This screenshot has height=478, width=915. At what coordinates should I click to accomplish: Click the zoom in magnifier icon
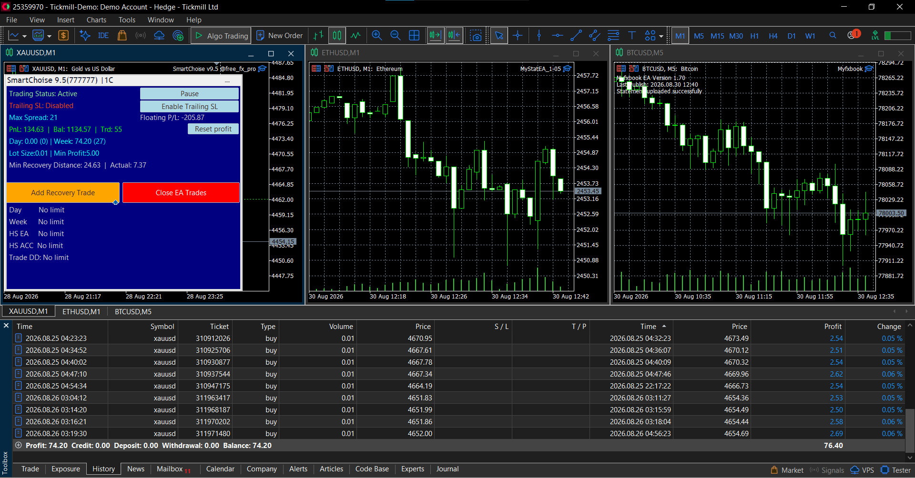[x=376, y=36]
